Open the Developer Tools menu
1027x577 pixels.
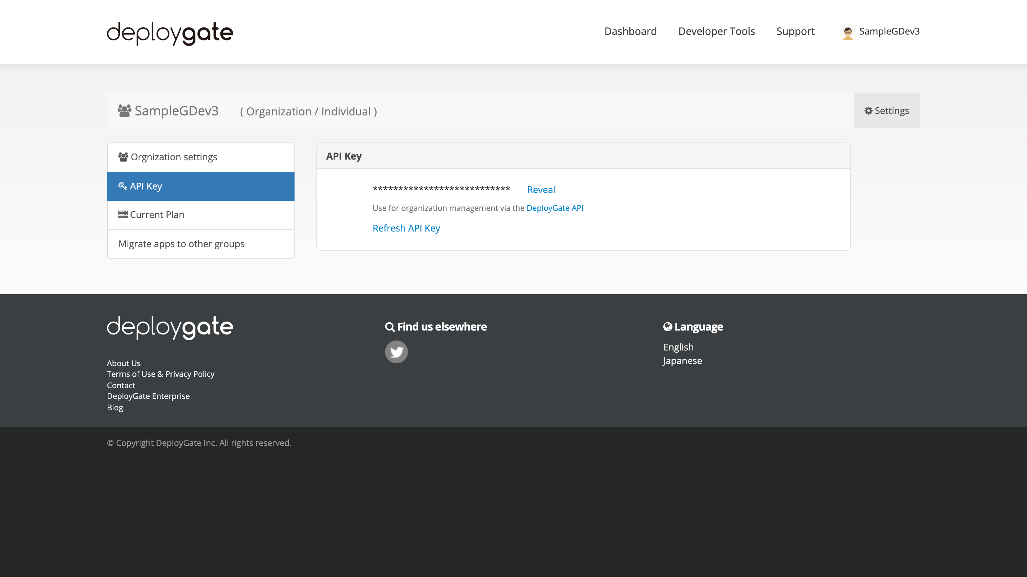tap(716, 31)
